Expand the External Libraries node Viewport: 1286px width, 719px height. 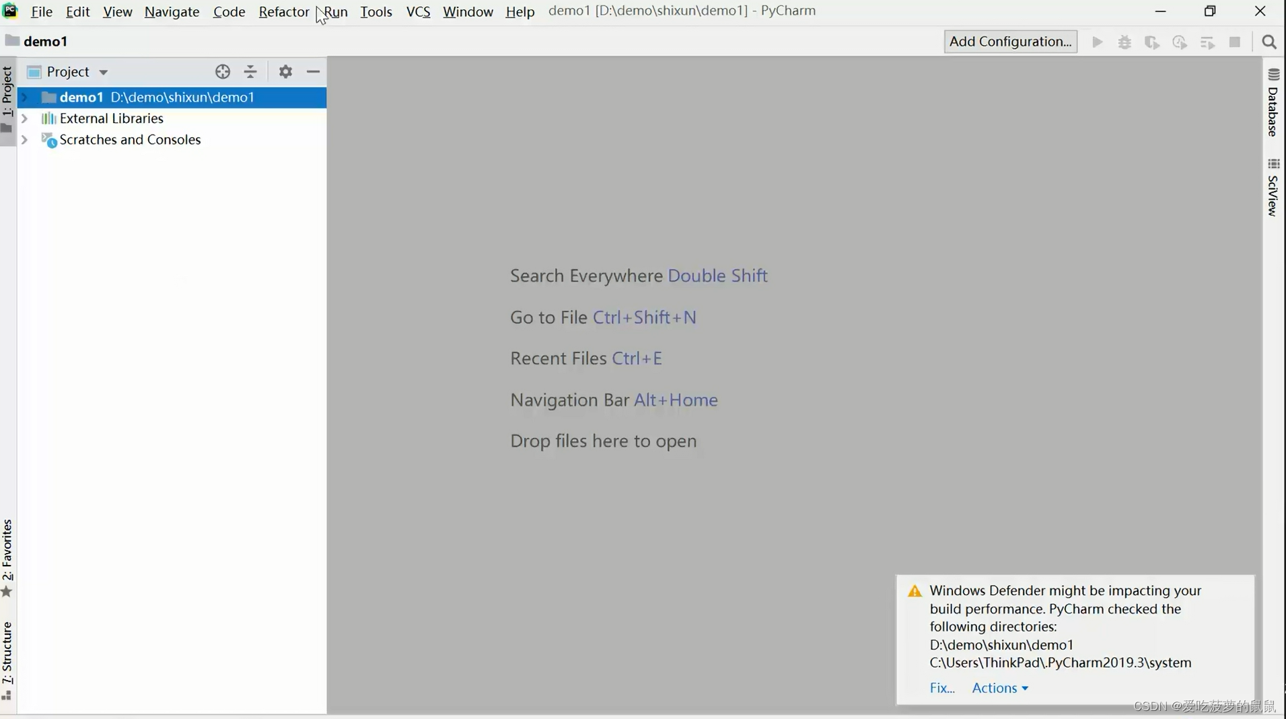coord(25,118)
